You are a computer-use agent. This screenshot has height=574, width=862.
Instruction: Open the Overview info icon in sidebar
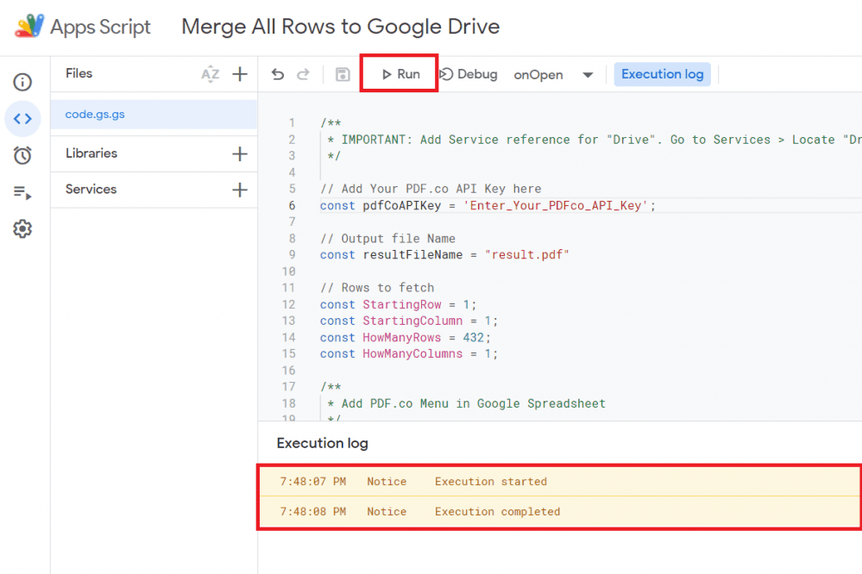tap(22, 83)
